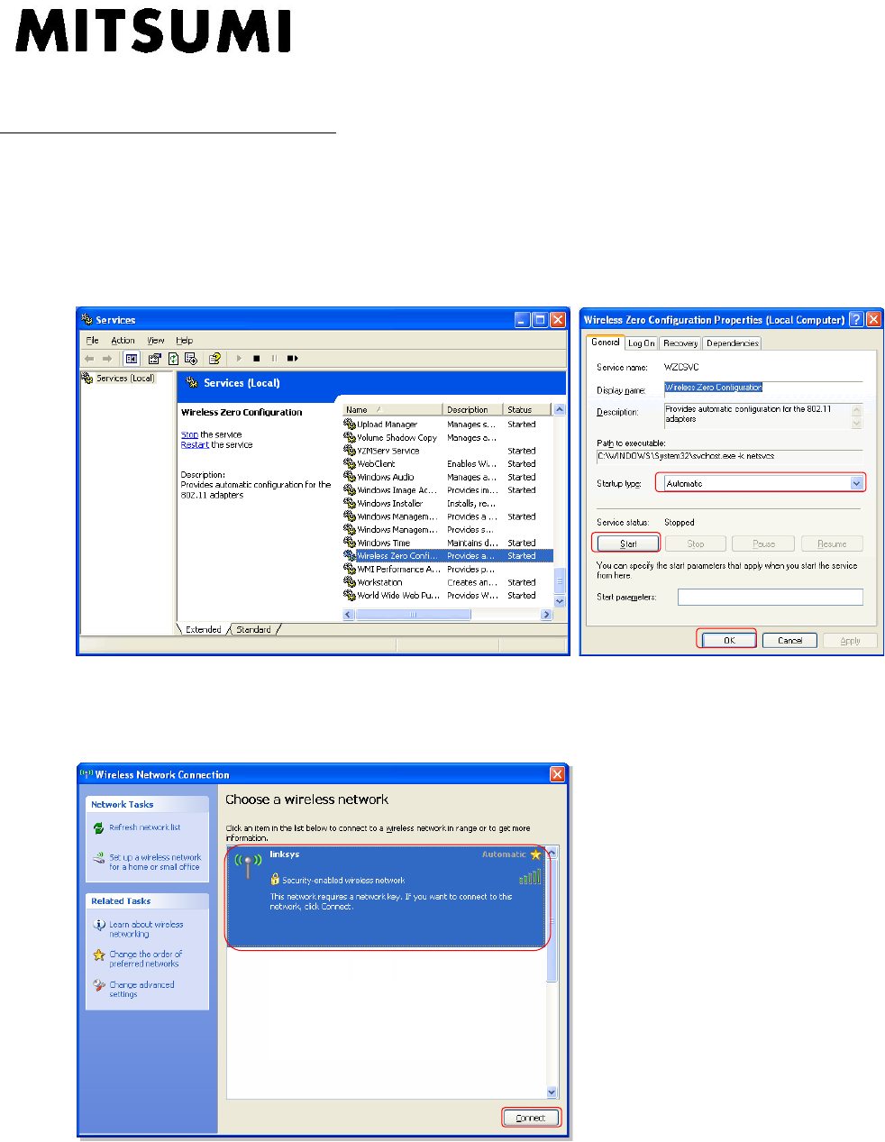
Task: Click the Refresh icon in Services toolbar
Action: (173, 358)
